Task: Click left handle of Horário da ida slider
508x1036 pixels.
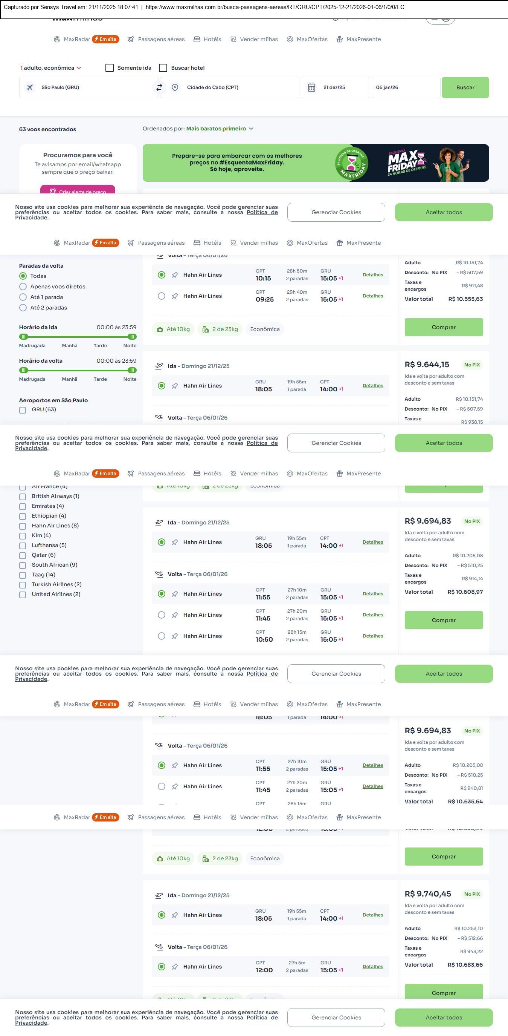Action: click(x=24, y=337)
